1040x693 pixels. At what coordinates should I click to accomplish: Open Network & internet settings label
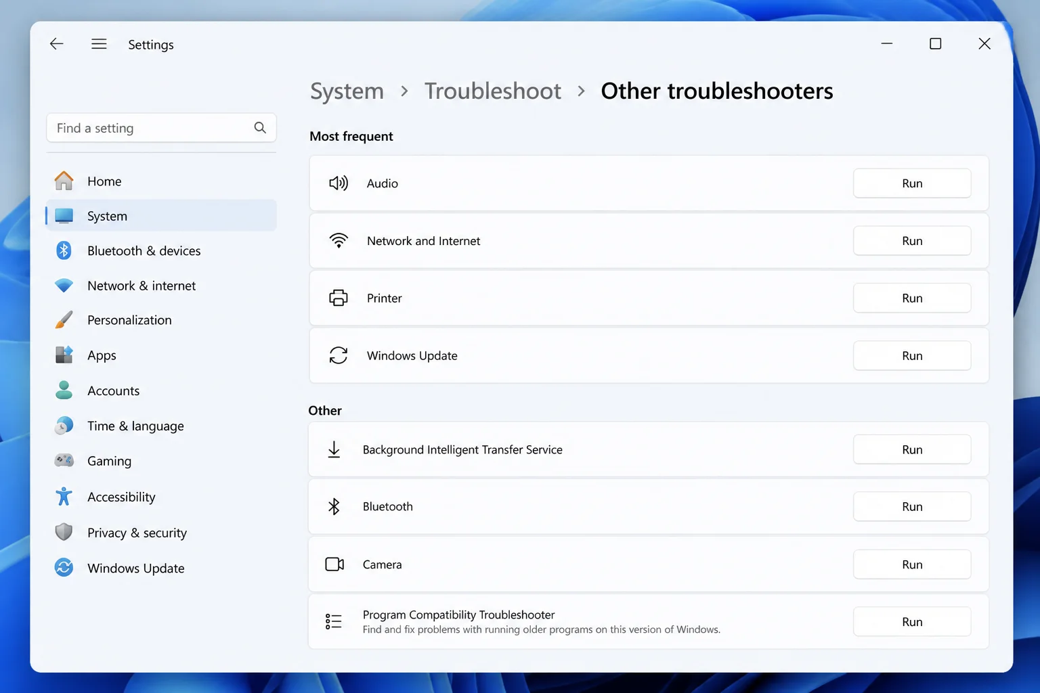click(x=142, y=286)
